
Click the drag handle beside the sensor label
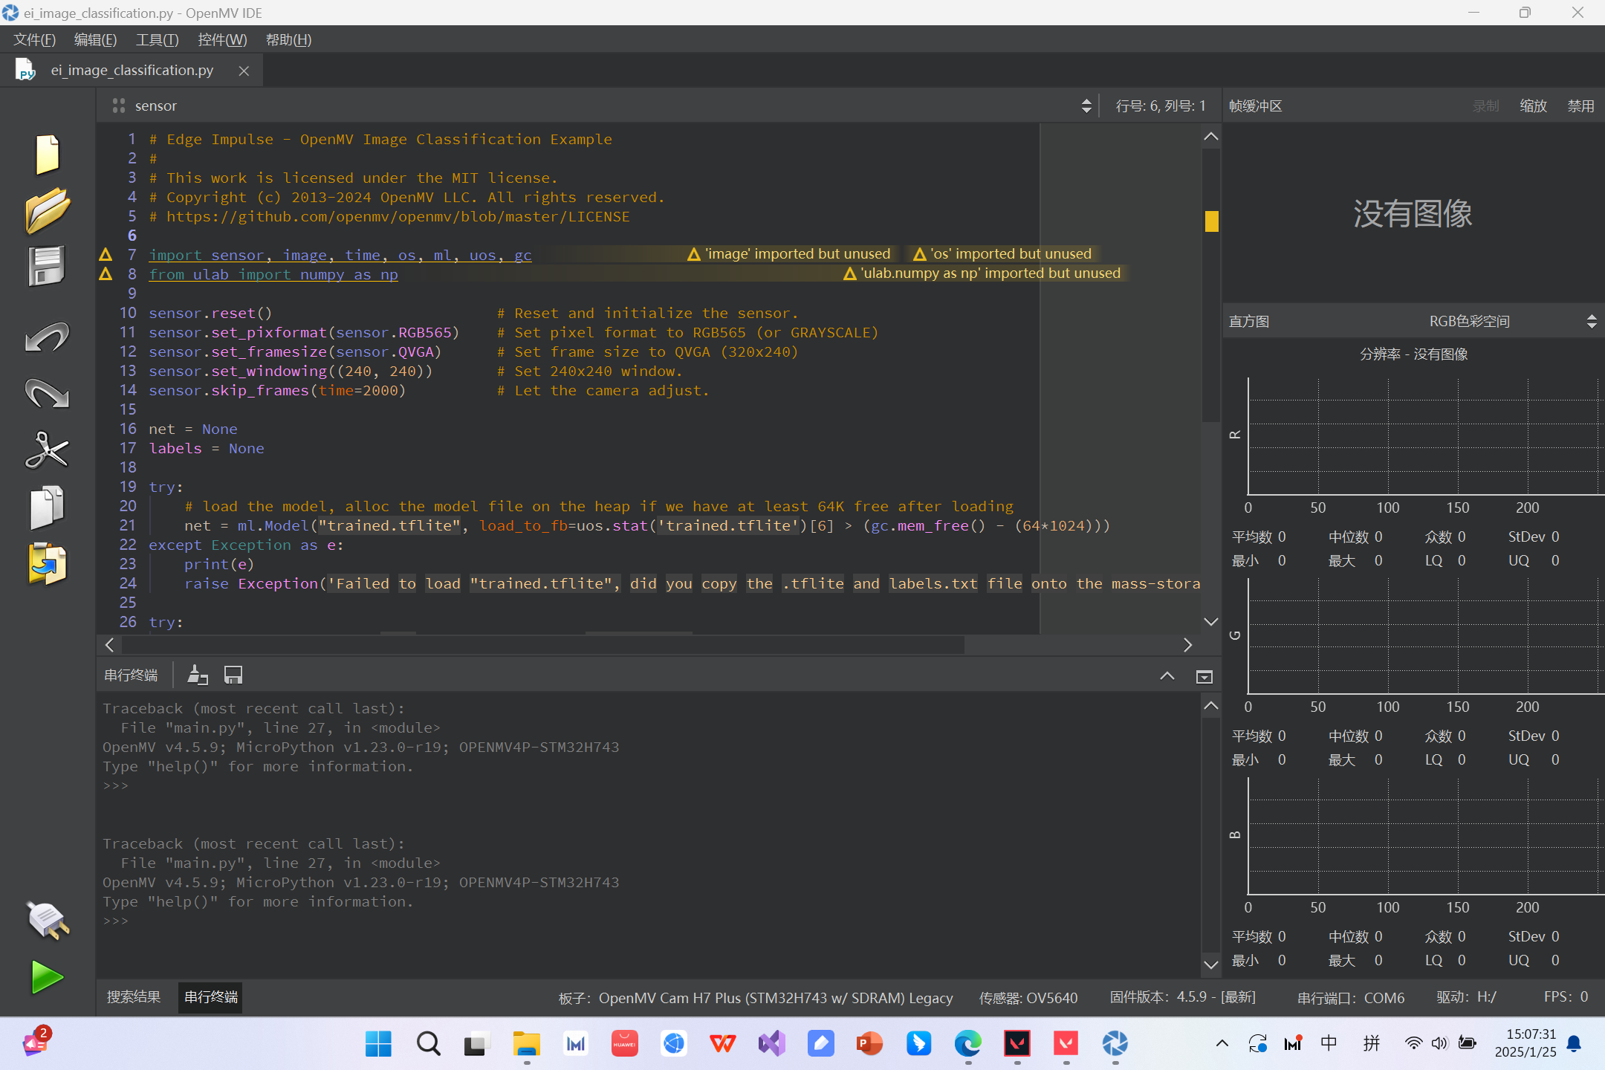click(118, 106)
